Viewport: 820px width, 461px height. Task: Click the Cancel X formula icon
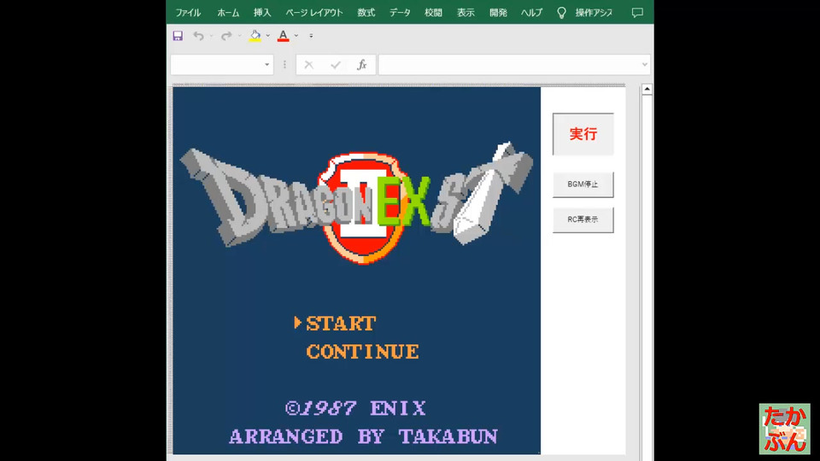308,65
